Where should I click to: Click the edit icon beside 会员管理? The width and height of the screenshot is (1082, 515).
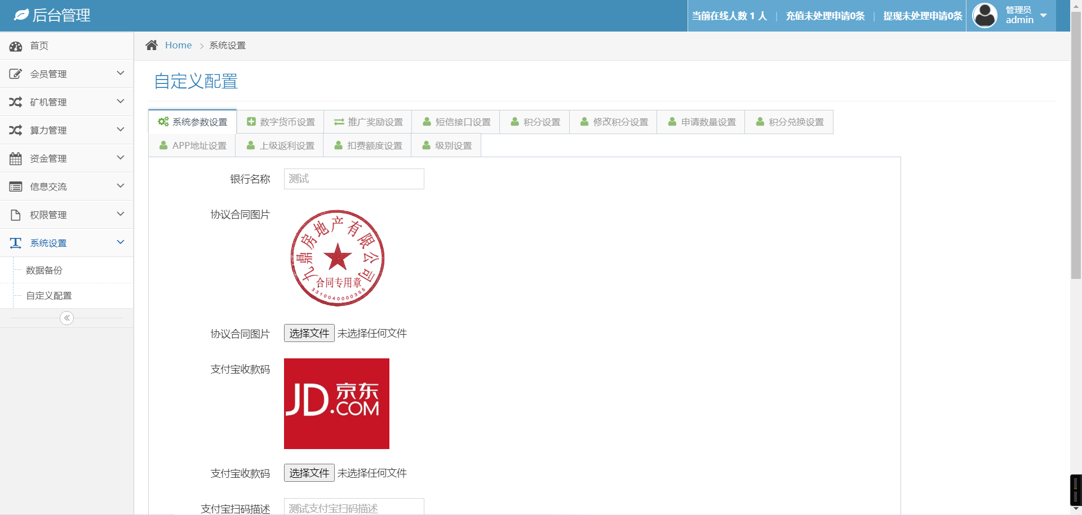16,74
